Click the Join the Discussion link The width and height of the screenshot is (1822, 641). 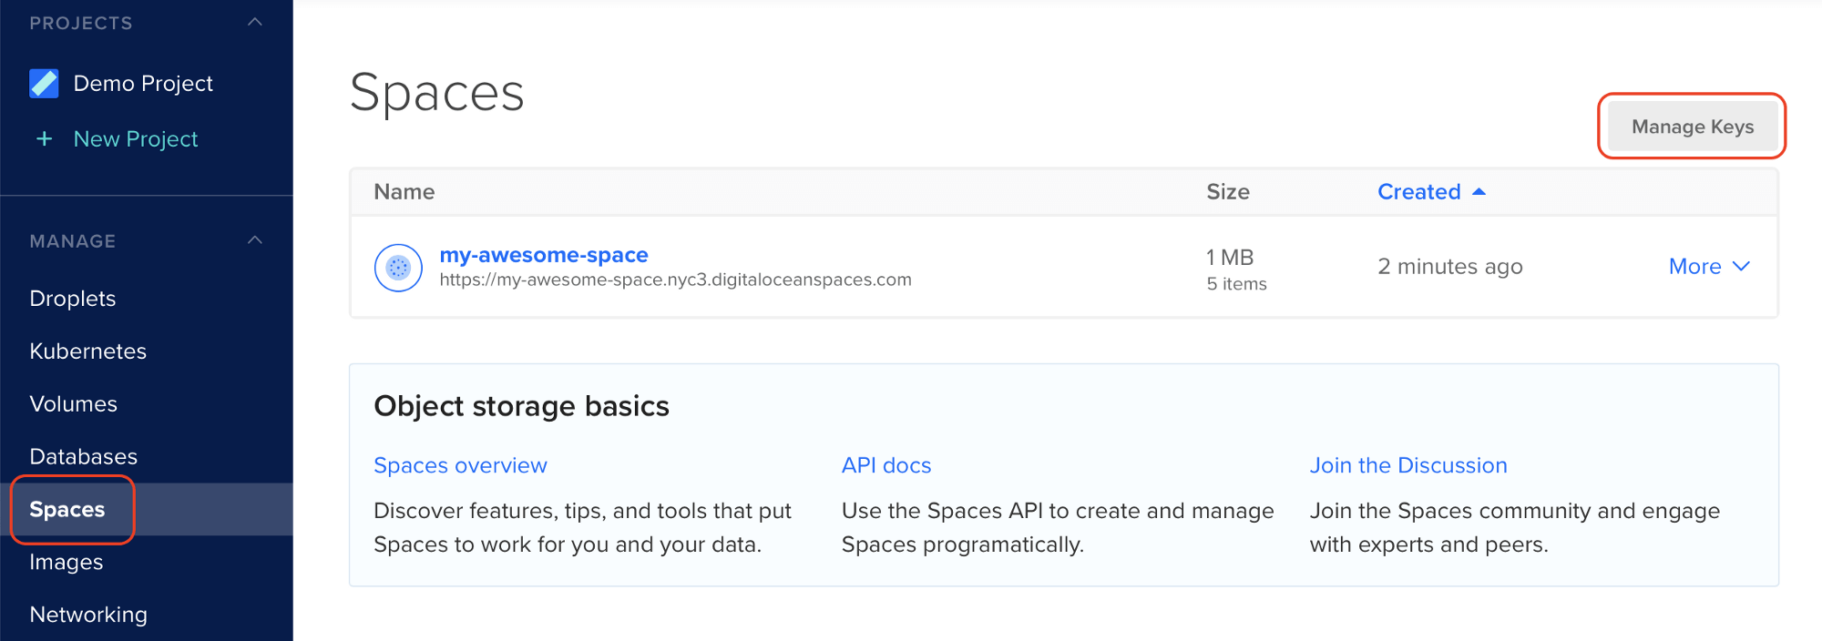coord(1407,466)
